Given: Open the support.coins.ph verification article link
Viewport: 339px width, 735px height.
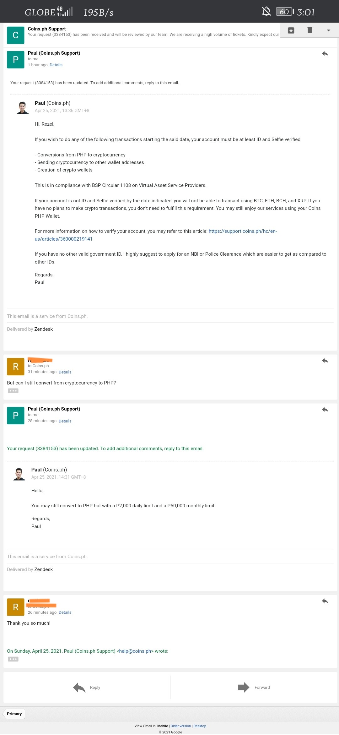Looking at the screenshot, I should pos(156,235).
